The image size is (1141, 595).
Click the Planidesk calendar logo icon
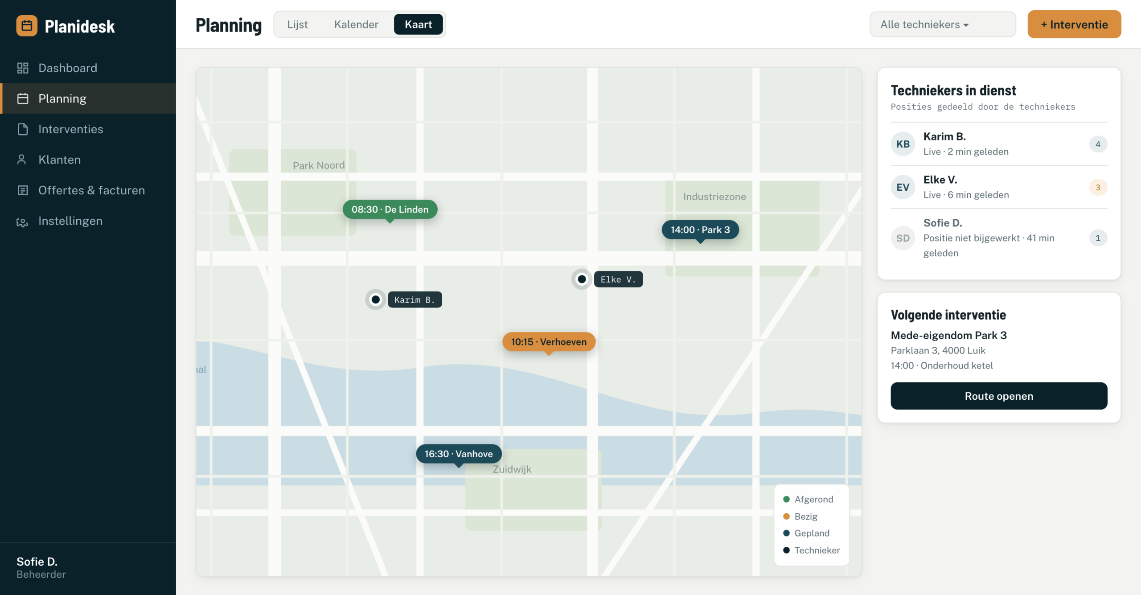(27, 26)
